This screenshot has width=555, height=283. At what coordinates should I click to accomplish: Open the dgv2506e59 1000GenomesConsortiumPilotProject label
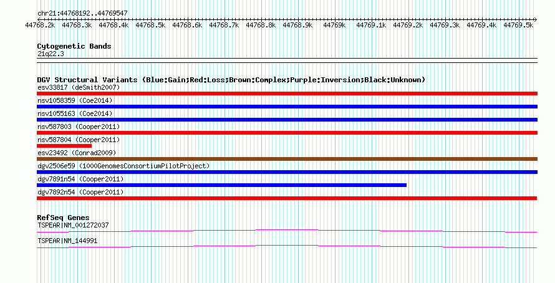[x=123, y=166]
